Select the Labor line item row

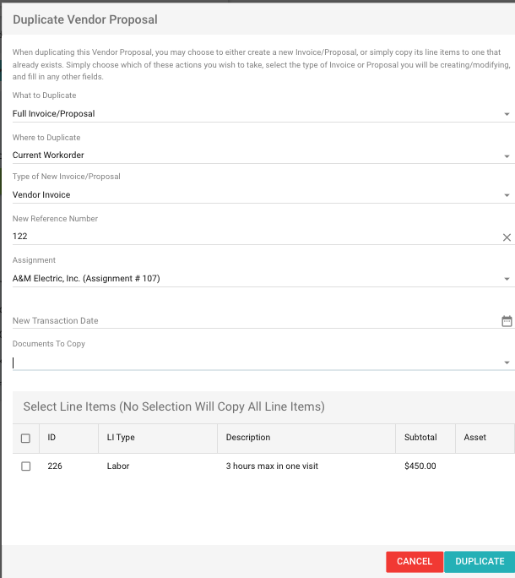pyautogui.click(x=263, y=466)
